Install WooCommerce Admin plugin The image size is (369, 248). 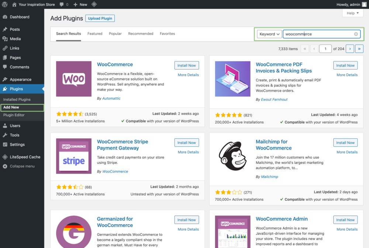[345, 220]
